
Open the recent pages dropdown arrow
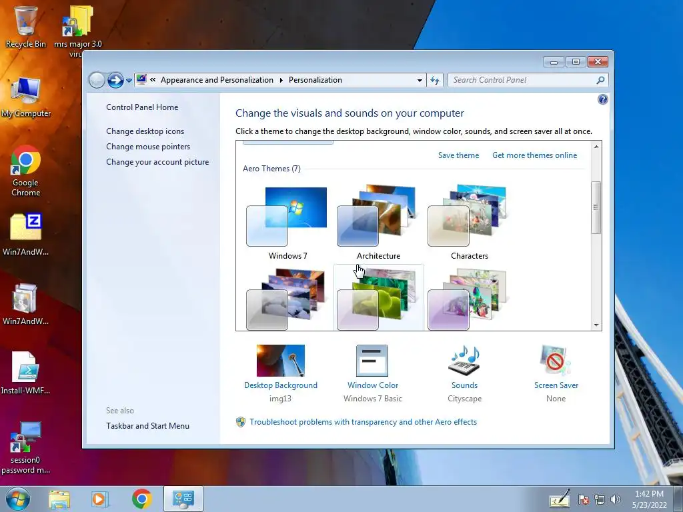[x=129, y=81]
